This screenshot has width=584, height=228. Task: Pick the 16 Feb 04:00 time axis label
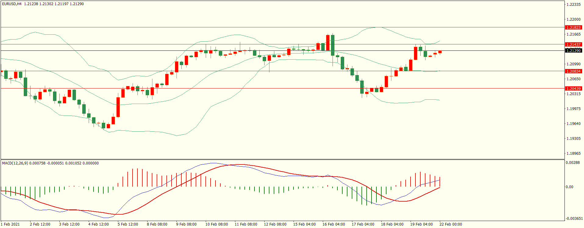point(333,224)
